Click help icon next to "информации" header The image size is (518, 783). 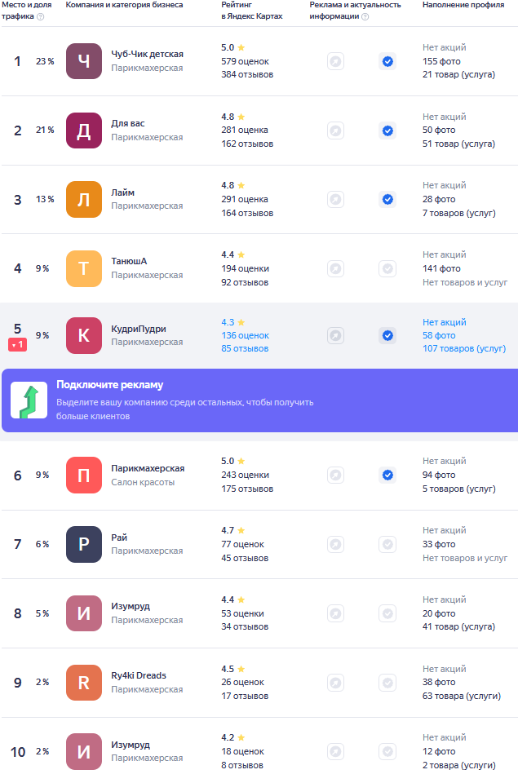[365, 16]
